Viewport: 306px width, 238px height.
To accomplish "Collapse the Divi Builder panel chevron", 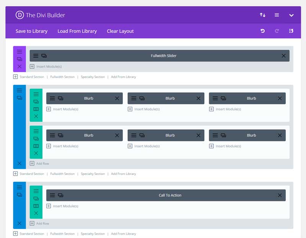I will 291,15.
